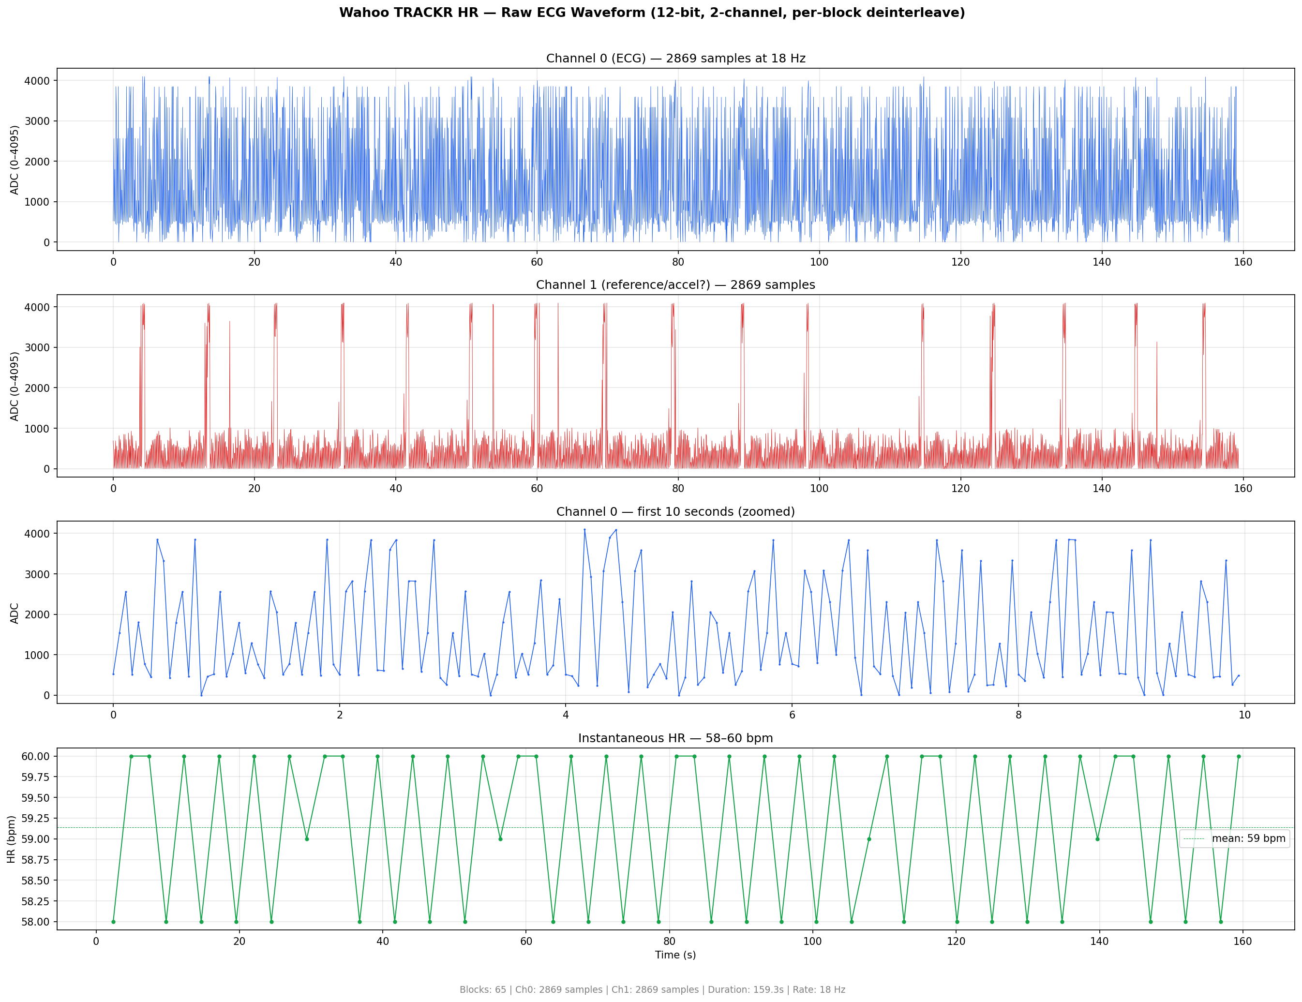Click the "8" x-axis tick in zoomed plot
This screenshot has height=1002, width=1302.
1018,715
